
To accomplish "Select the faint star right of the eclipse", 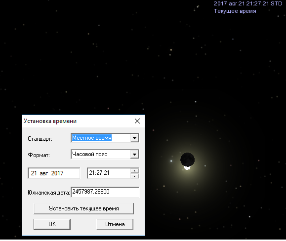I will click(205, 166).
